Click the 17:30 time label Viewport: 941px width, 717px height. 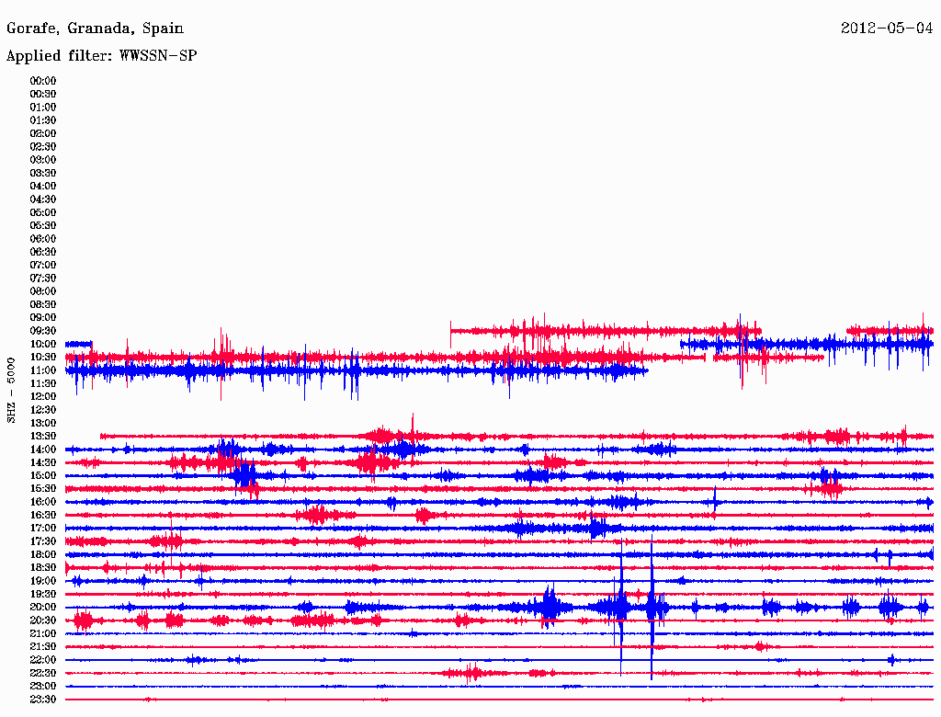click(43, 541)
